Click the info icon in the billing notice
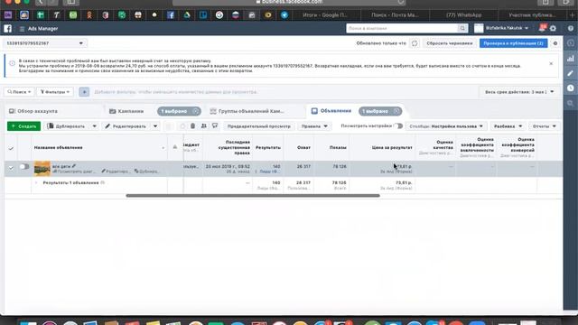578x325 pixels. 12,63
